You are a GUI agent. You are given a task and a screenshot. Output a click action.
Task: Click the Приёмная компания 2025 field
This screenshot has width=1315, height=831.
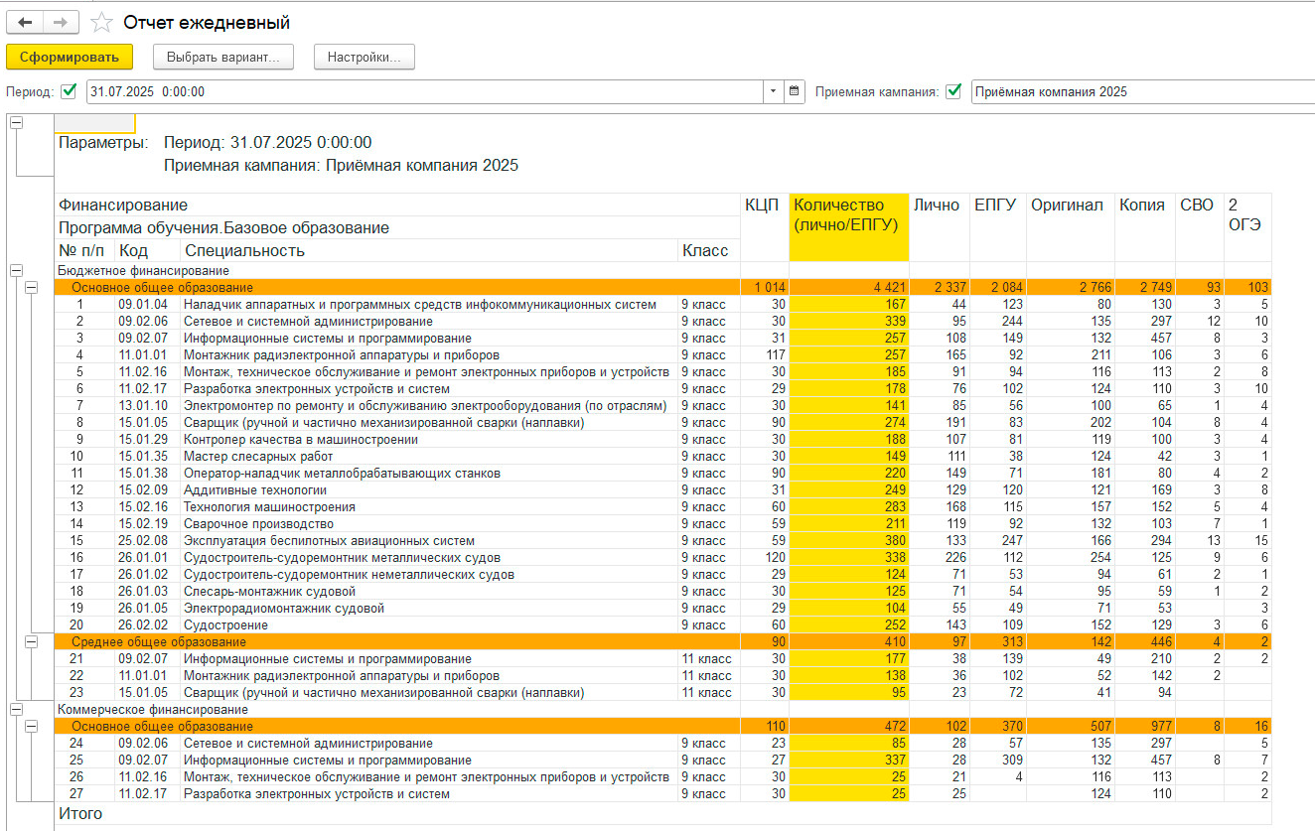coord(1142,91)
